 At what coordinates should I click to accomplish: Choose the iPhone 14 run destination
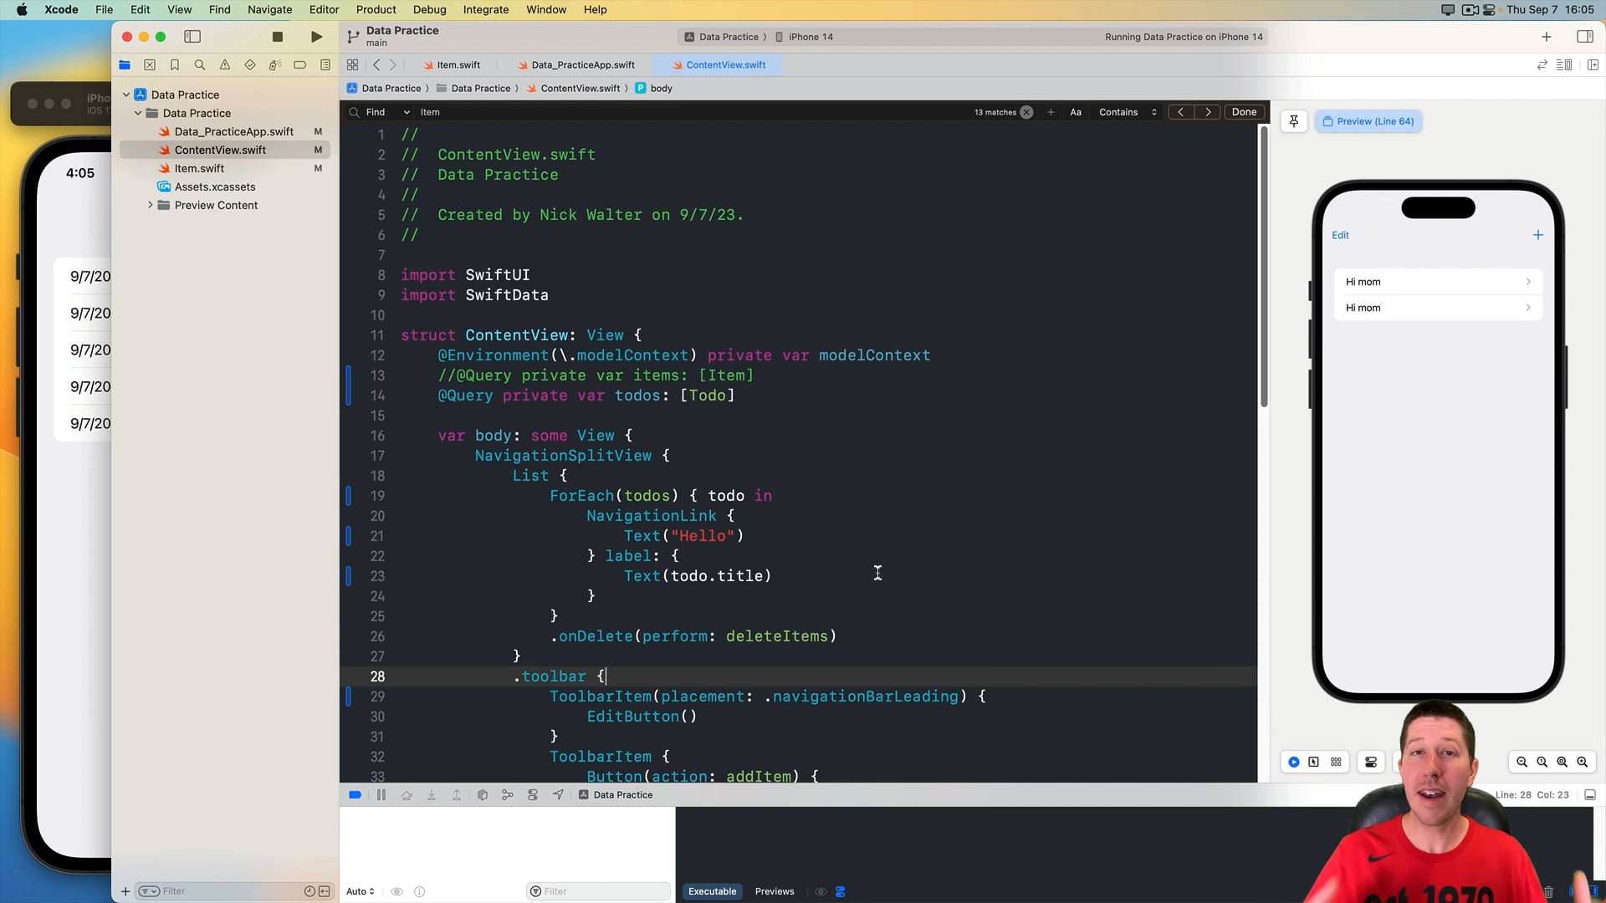[x=805, y=37]
